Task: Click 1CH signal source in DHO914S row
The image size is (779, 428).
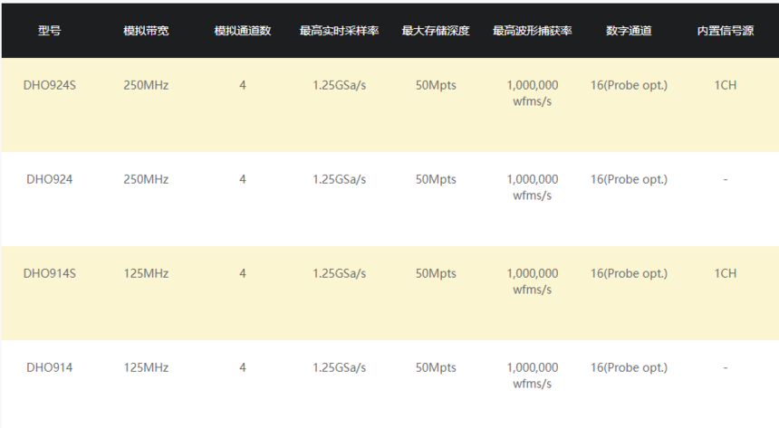Action: pos(726,273)
